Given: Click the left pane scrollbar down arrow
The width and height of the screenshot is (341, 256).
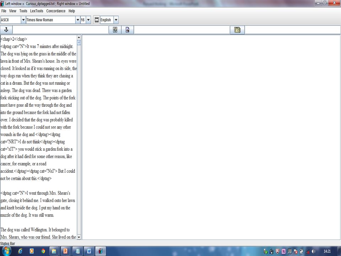Looking at the screenshot, I should (79, 237).
